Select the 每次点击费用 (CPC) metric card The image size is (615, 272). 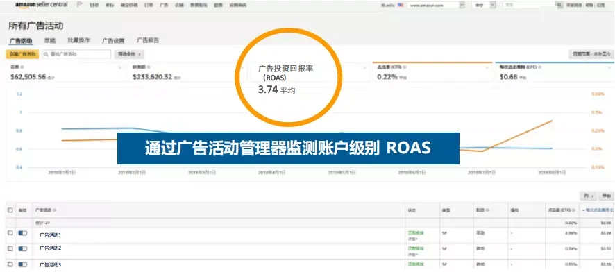tap(555, 72)
